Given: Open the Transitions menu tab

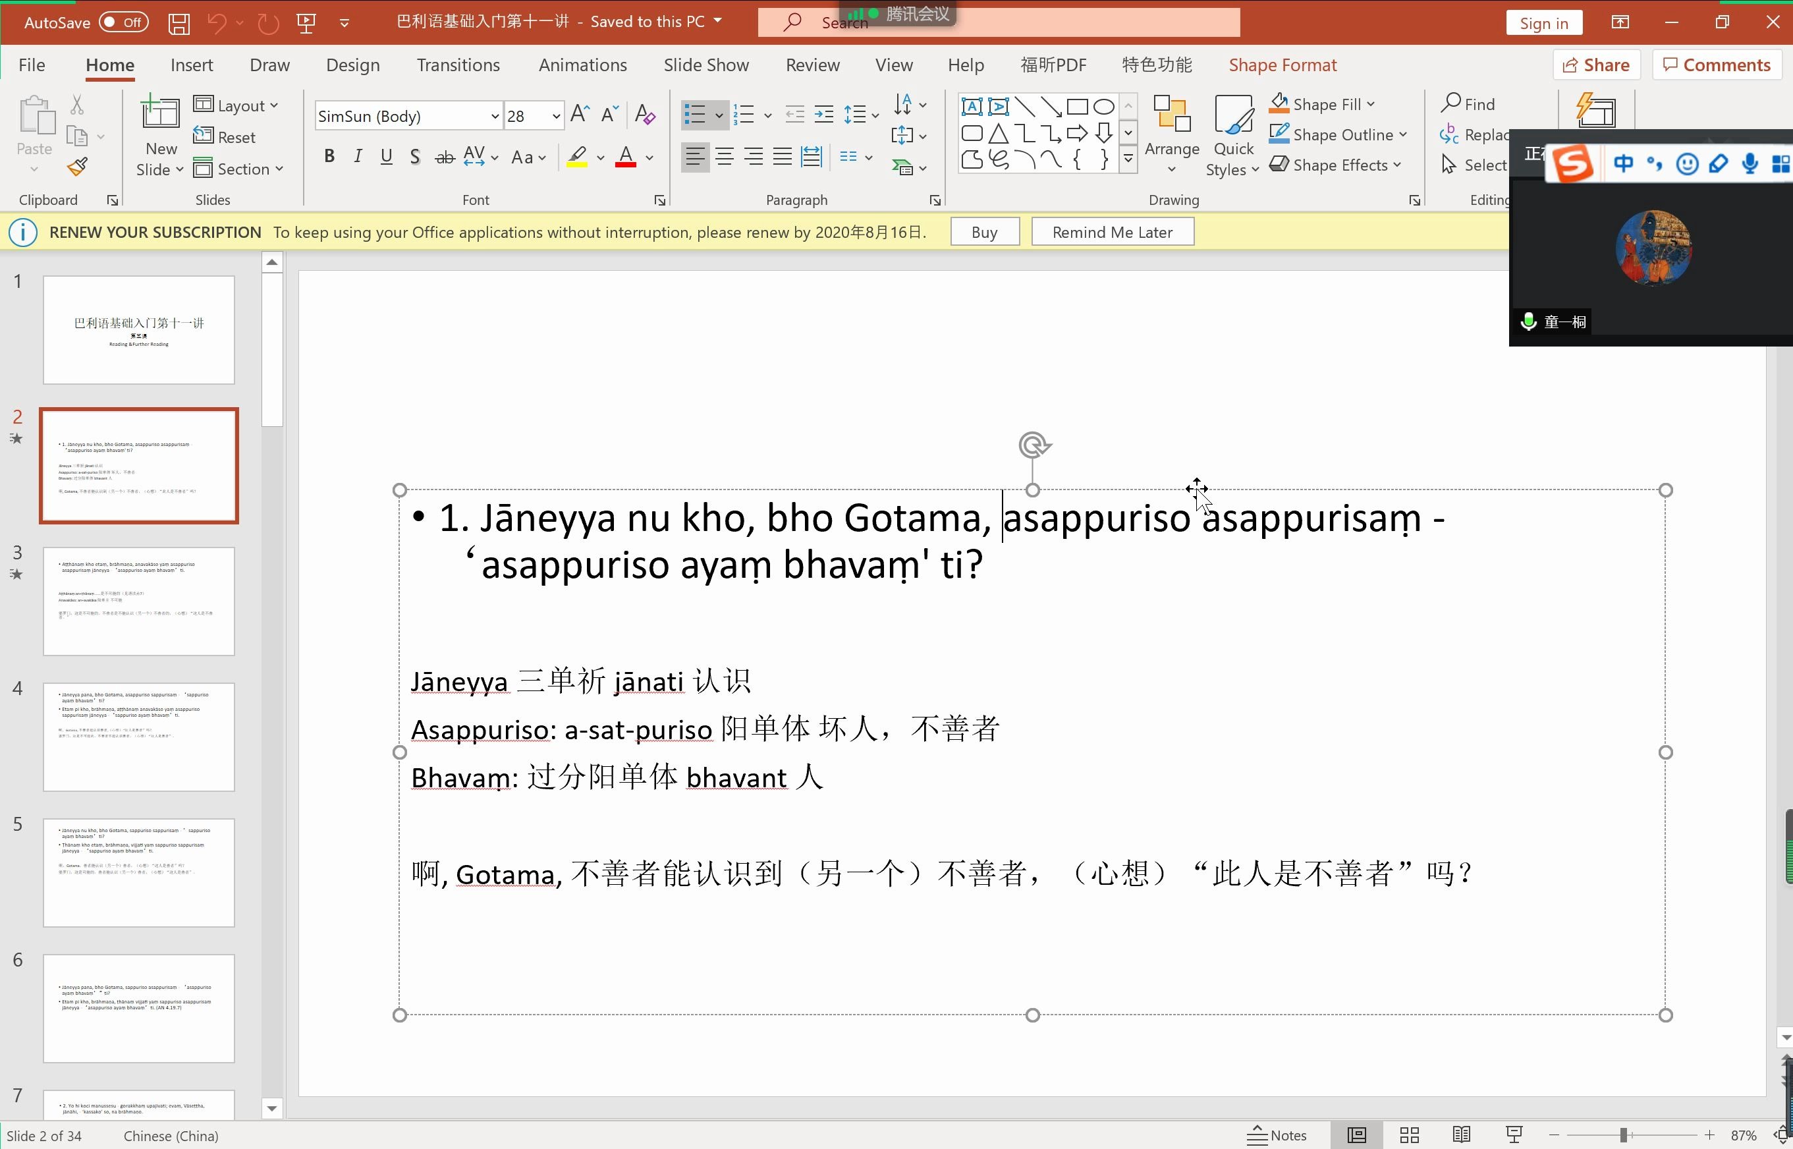Looking at the screenshot, I should tap(458, 65).
